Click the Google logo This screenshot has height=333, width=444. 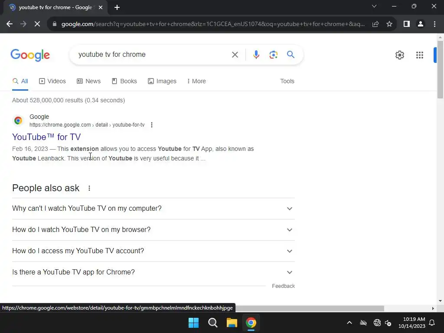coord(30,55)
